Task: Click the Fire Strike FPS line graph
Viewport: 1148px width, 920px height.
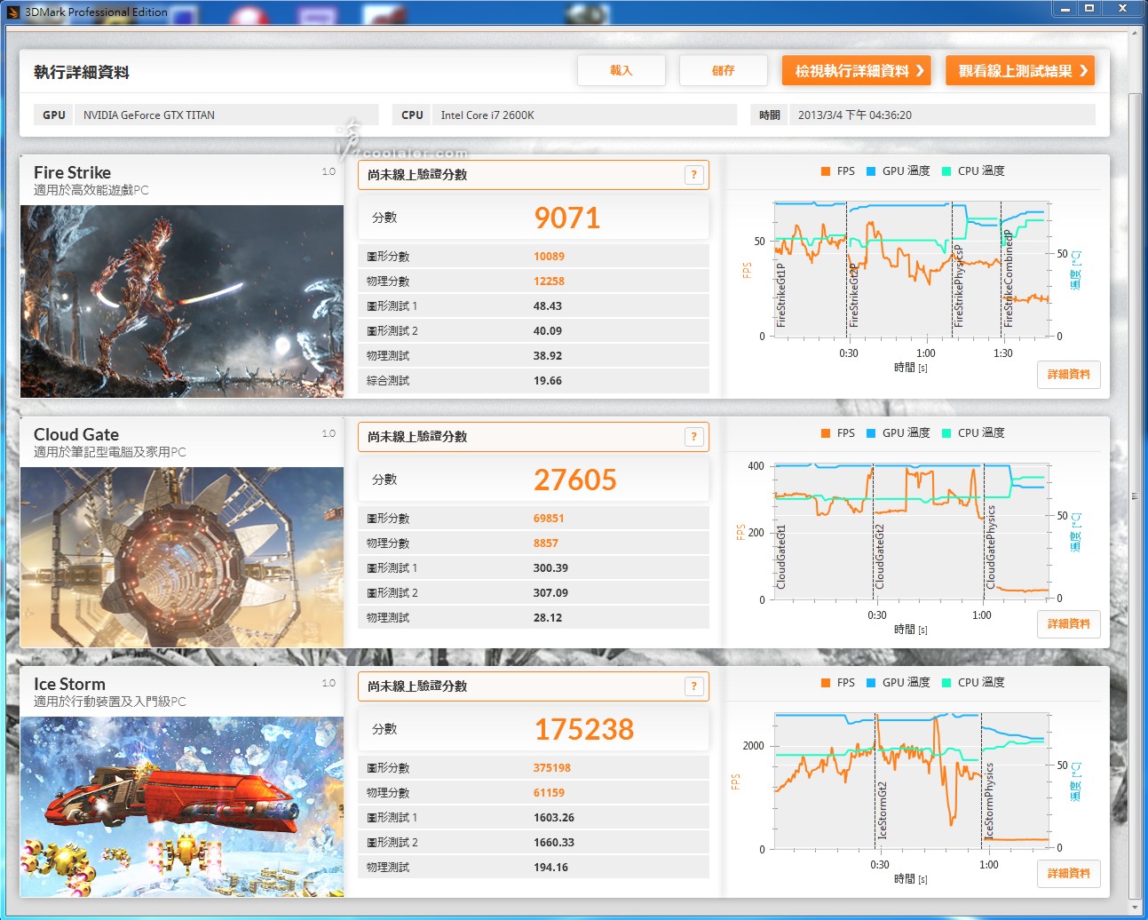Action: (x=912, y=270)
